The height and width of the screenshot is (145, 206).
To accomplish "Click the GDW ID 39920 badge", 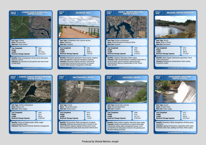I will [x=13, y=13].
